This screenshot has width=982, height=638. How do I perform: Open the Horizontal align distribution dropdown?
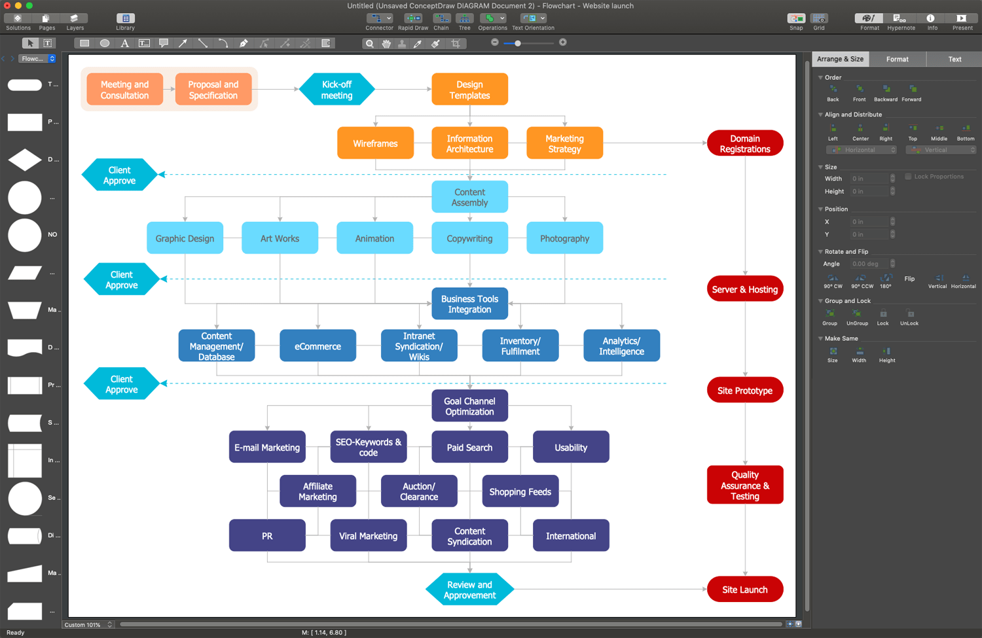[x=861, y=149]
